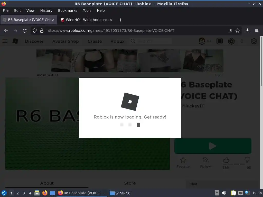This screenshot has width=263, height=197.
Task: Click the Roblox logo home icon
Action: (x=15, y=41)
